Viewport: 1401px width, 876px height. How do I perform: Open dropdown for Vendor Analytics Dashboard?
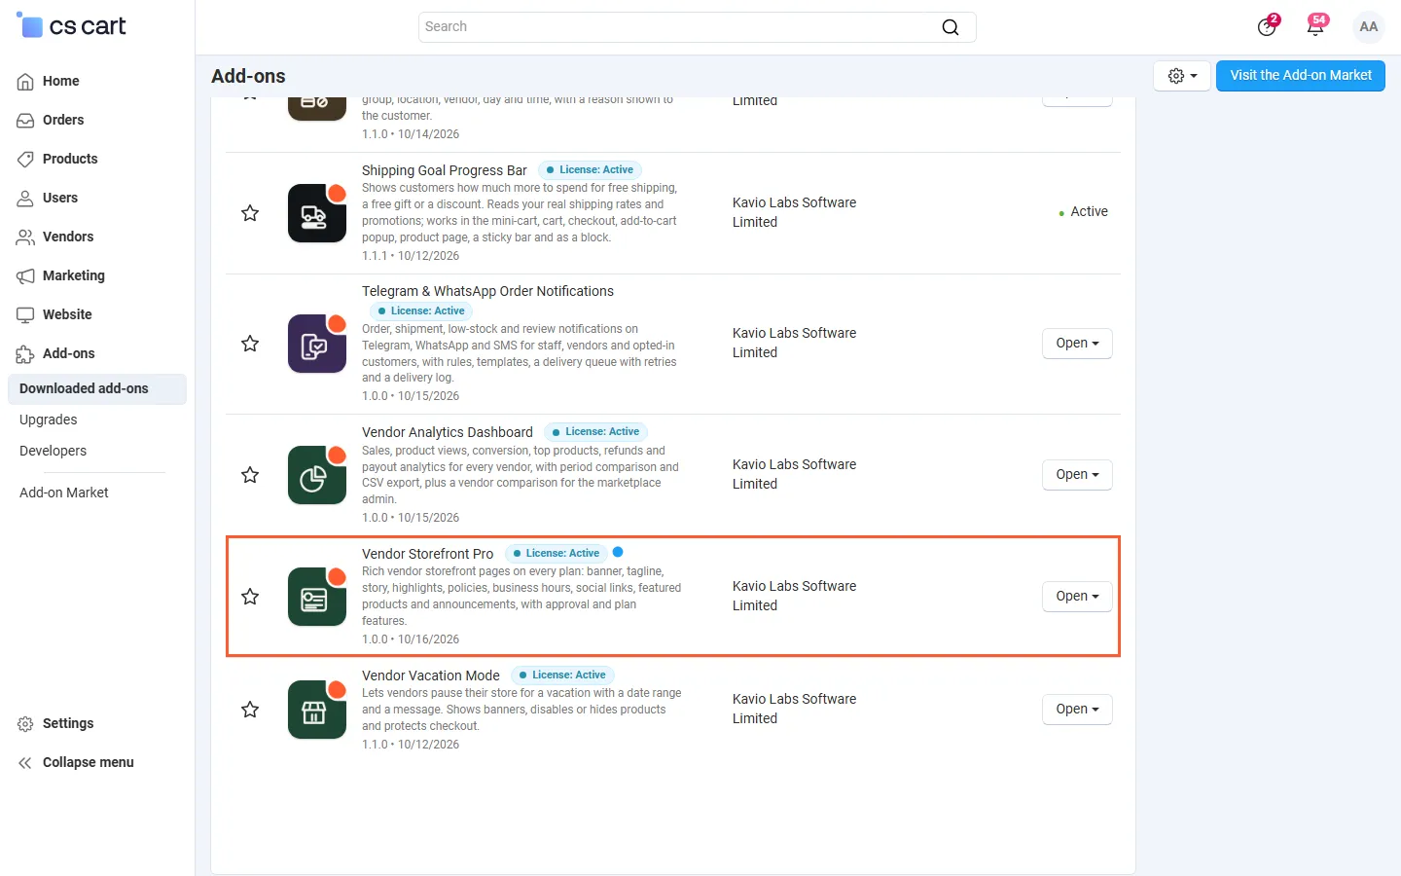pos(1077,475)
